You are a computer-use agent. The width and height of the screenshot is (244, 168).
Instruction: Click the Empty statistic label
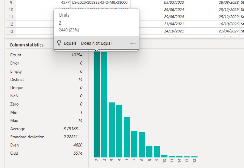pyautogui.click(x=16, y=72)
